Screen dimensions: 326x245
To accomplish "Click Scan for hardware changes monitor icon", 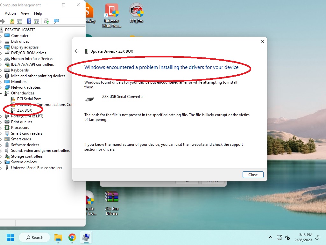I will click(x=56, y=21).
